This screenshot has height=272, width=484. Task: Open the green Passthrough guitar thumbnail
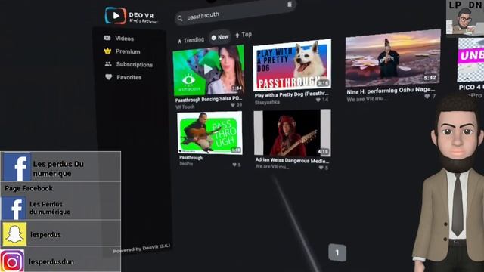tap(209, 133)
